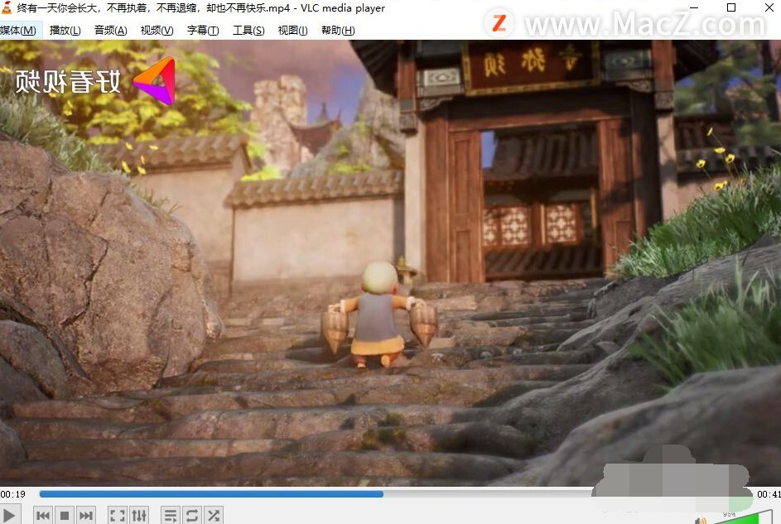Skip to the next media item
The height and width of the screenshot is (524, 781).
[85, 515]
